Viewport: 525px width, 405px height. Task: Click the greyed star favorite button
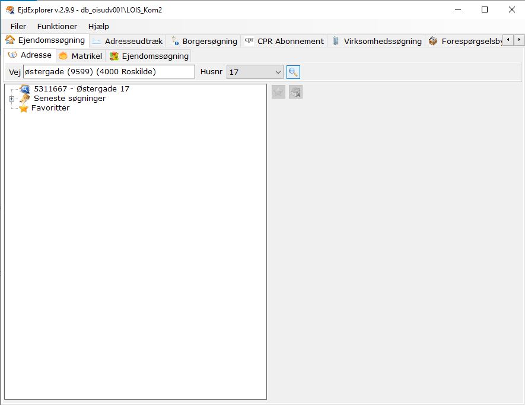(278, 92)
